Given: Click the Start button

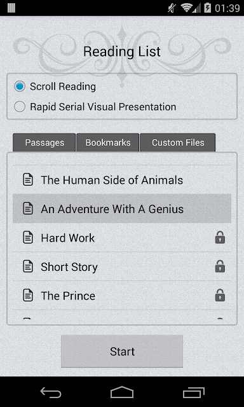Looking at the screenshot, I should (122, 351).
